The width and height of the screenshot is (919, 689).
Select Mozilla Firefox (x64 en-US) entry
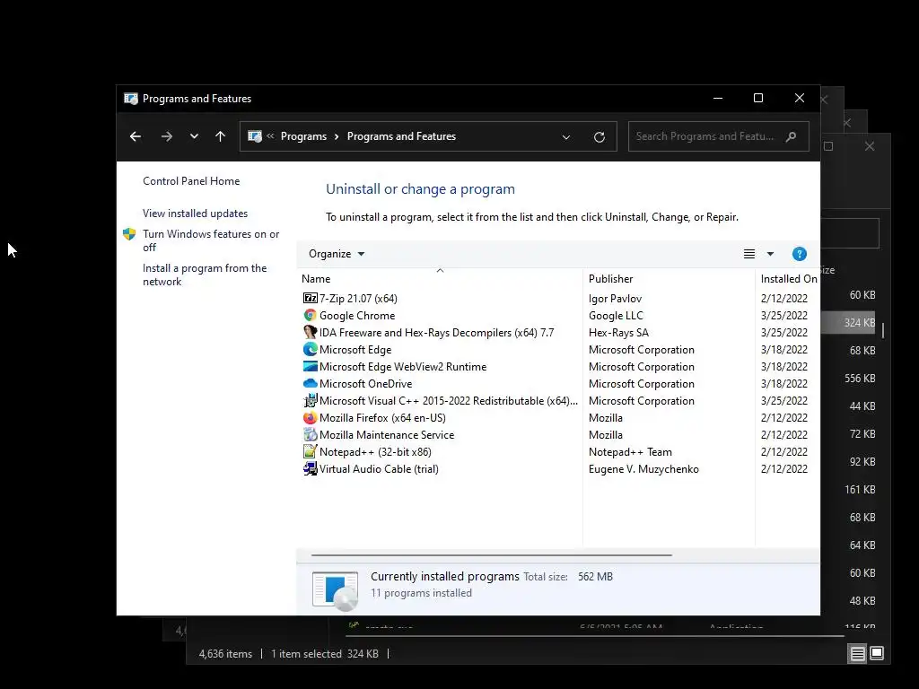(x=382, y=418)
